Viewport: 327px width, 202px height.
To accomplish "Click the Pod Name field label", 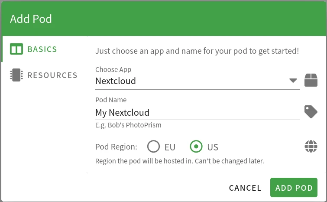I will [x=111, y=100].
